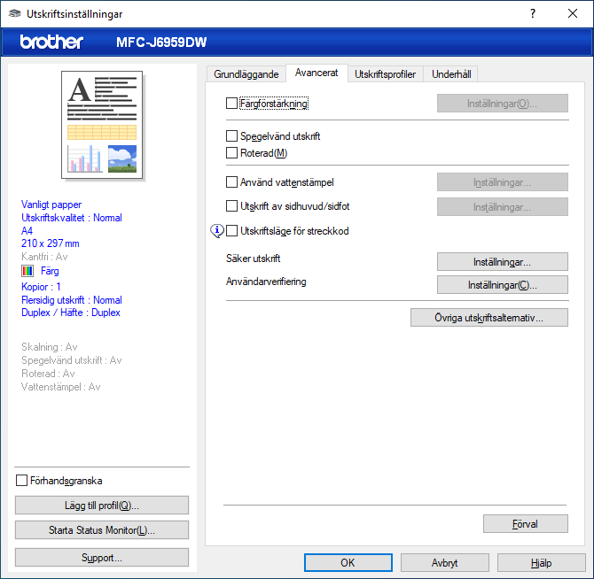Click Avbryt to cancel

point(445,563)
